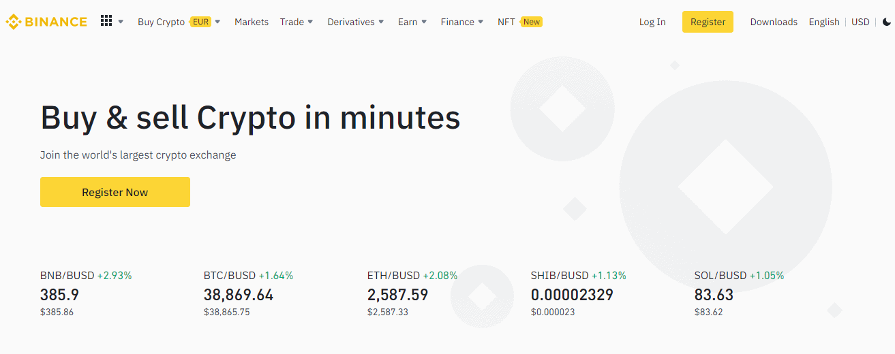Click the $385.86 USD value
895x354 pixels.
(x=57, y=312)
